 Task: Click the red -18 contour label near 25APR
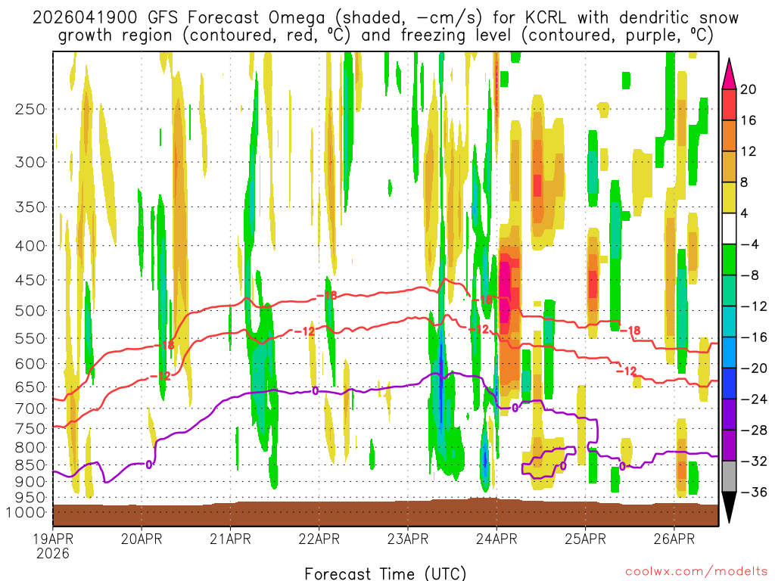point(630,330)
